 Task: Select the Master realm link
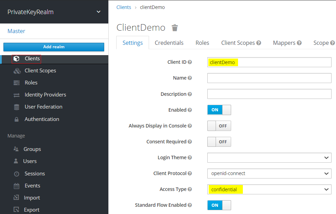(16, 31)
